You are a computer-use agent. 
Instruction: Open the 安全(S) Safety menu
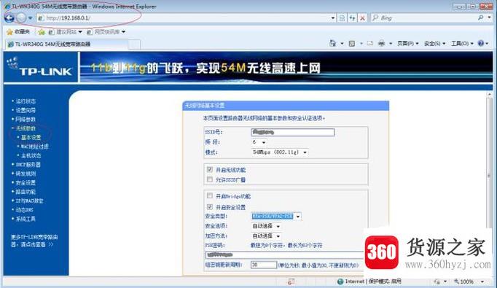[434, 44]
